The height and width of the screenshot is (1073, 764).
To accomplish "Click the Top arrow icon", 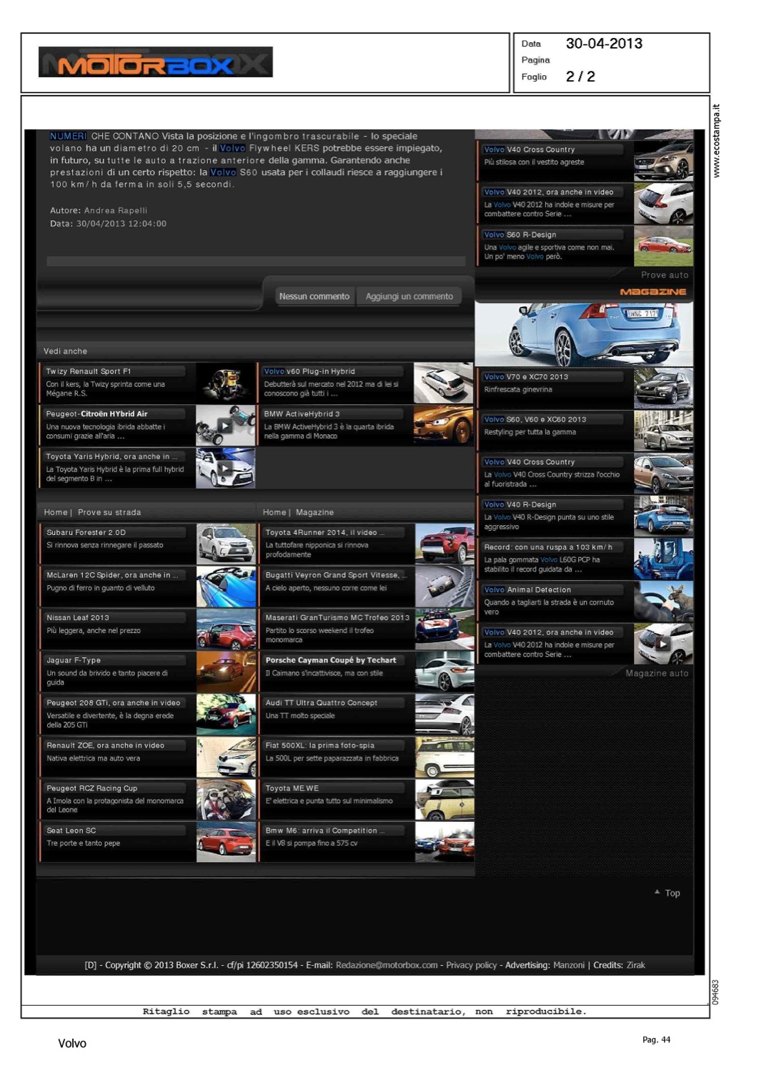I will click(657, 892).
